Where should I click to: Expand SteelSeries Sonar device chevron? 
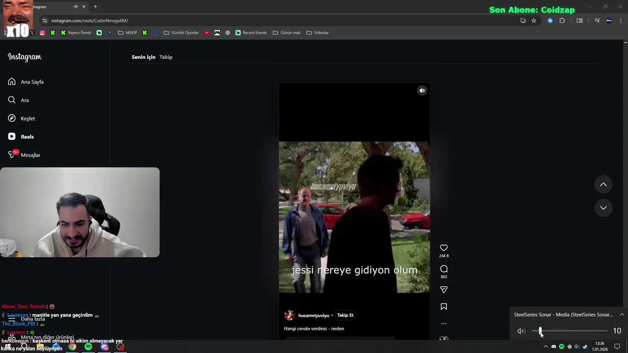622,315
